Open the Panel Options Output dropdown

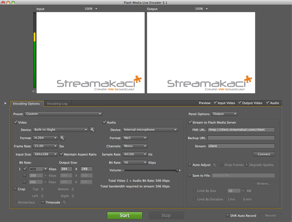point(224,114)
